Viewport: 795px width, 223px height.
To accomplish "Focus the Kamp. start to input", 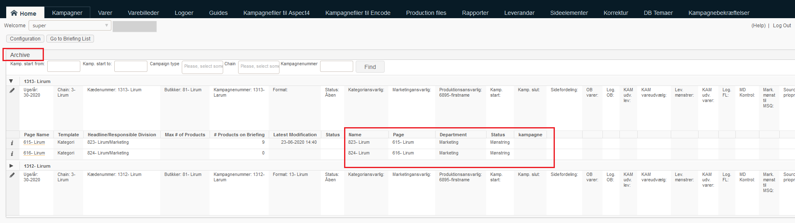I will (131, 66).
